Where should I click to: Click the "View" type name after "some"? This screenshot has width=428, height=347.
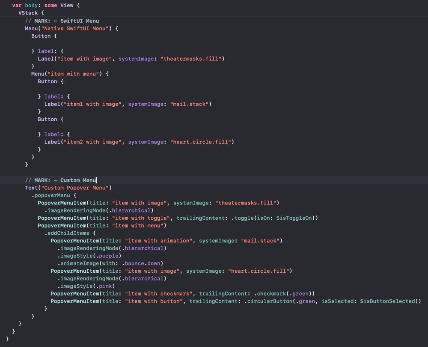tap(67, 6)
